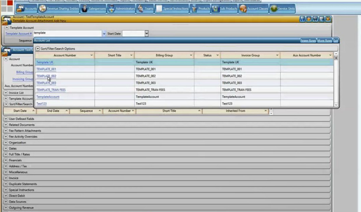This screenshot has height=212, width=361.
Task: Open the Status column filter dropdown
Action: pyautogui.click(x=217, y=55)
